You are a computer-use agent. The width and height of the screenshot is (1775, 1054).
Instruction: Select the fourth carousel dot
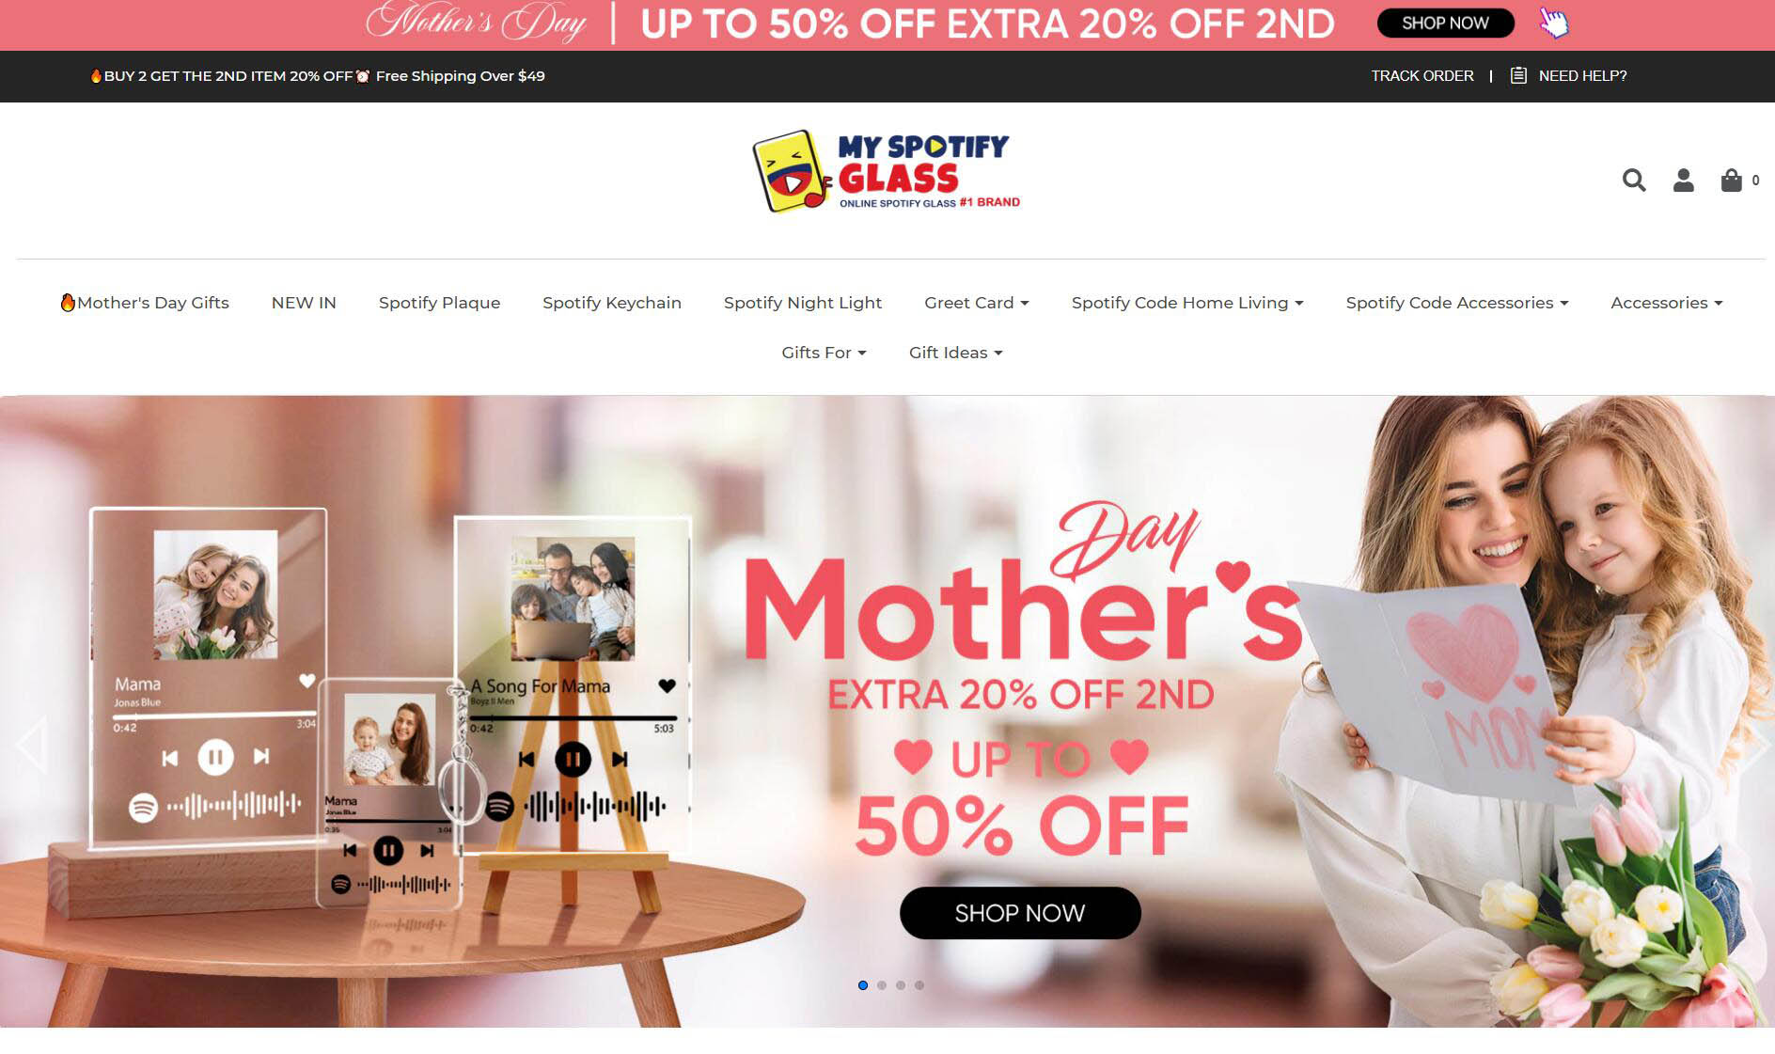[x=919, y=985]
